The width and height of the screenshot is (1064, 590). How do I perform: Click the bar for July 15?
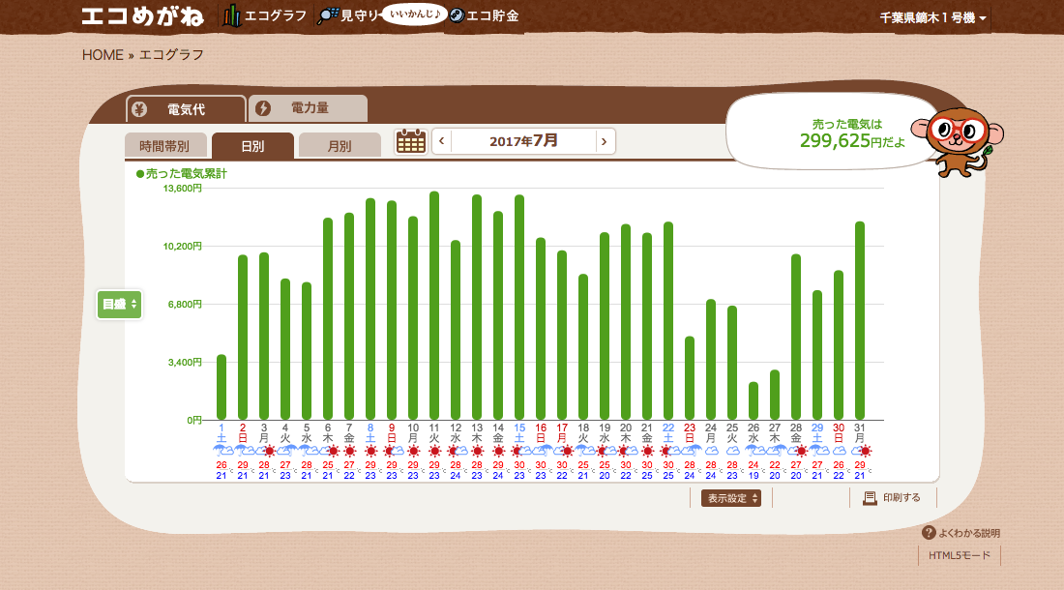point(519,308)
